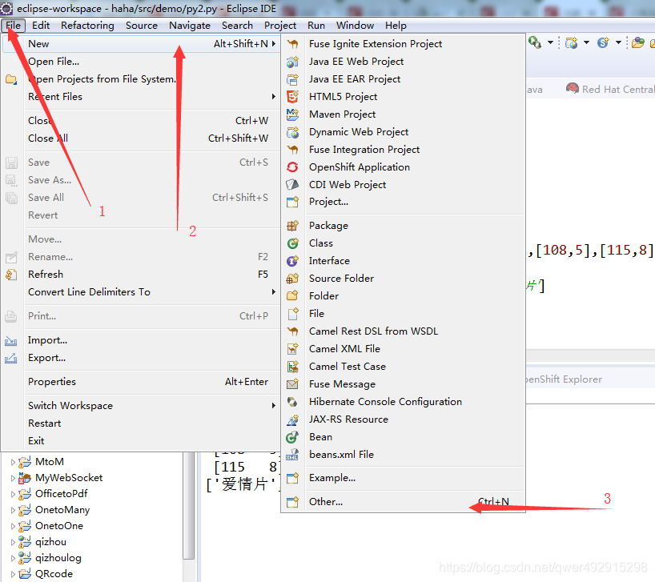Expand the OnetoMany project tree node
The height and width of the screenshot is (582, 655).
click(x=13, y=510)
